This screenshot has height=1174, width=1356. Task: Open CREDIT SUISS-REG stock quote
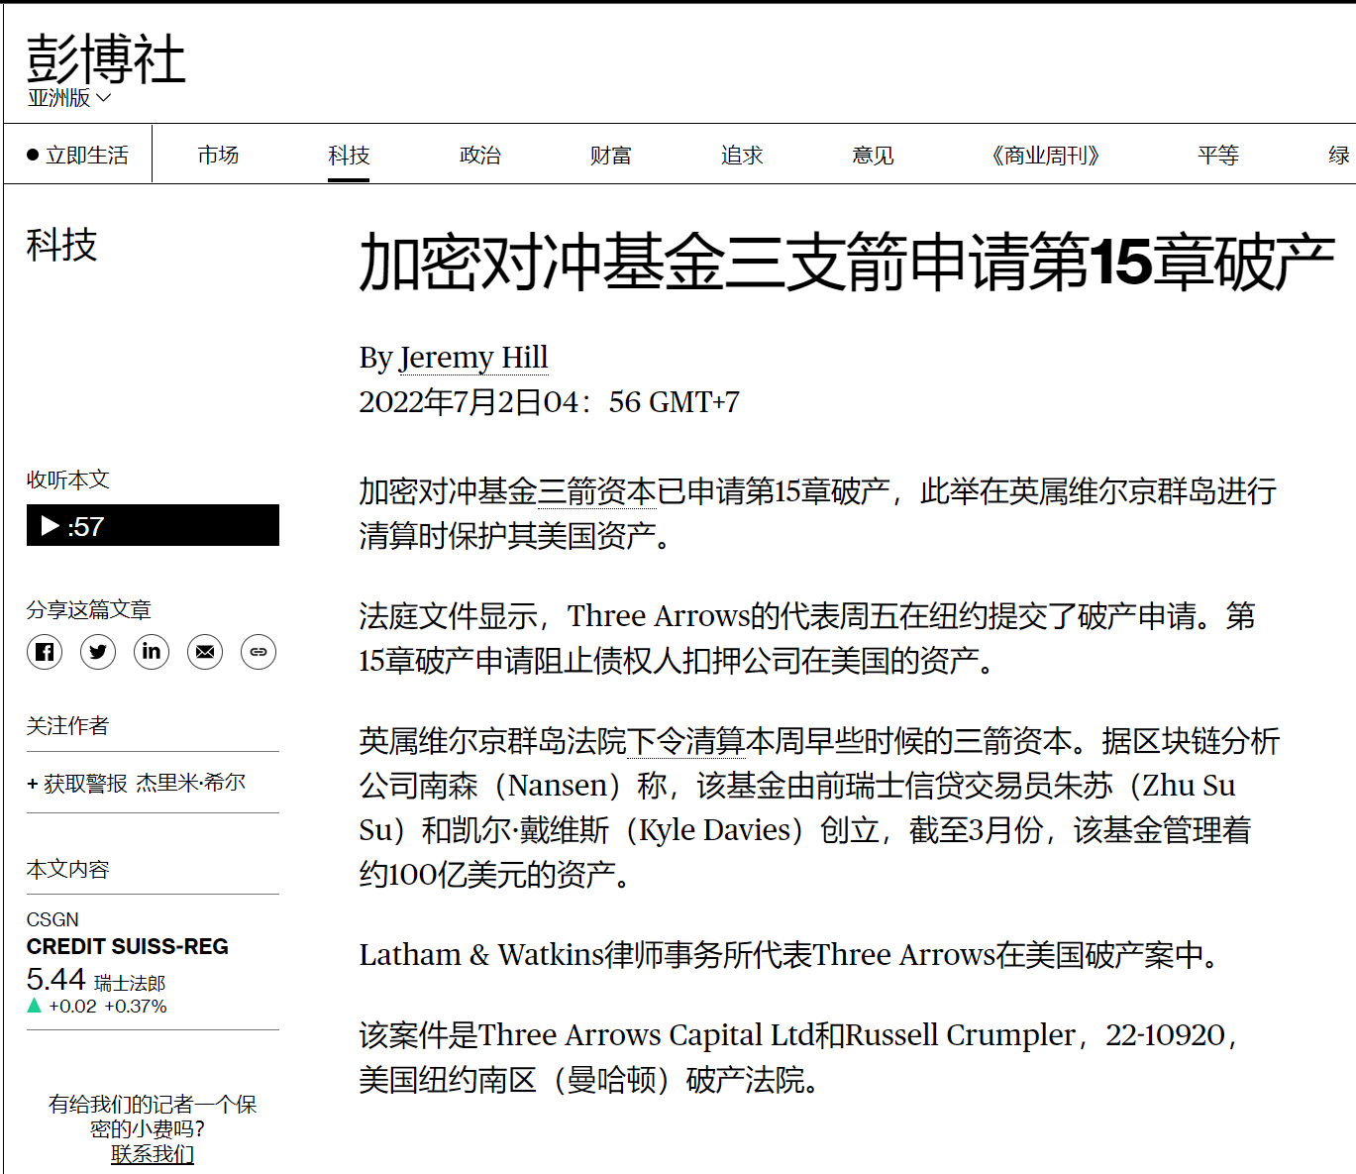click(127, 946)
